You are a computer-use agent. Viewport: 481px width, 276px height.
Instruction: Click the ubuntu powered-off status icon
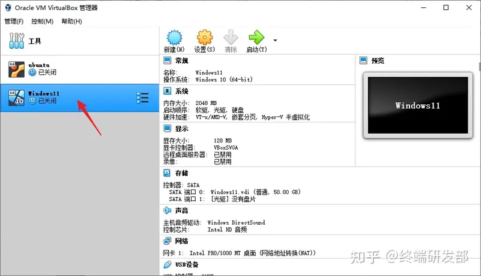click(x=32, y=72)
